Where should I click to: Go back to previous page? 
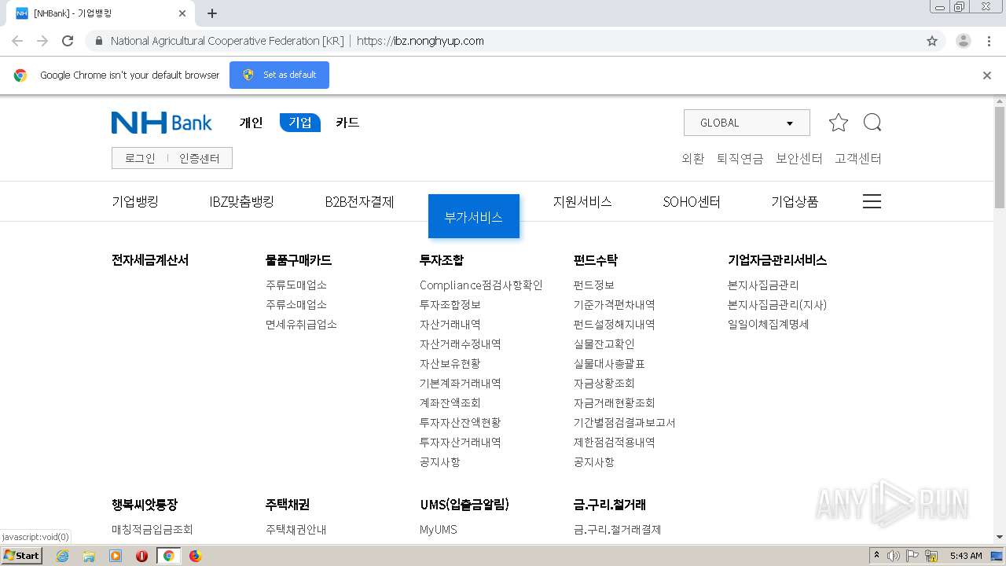point(17,41)
